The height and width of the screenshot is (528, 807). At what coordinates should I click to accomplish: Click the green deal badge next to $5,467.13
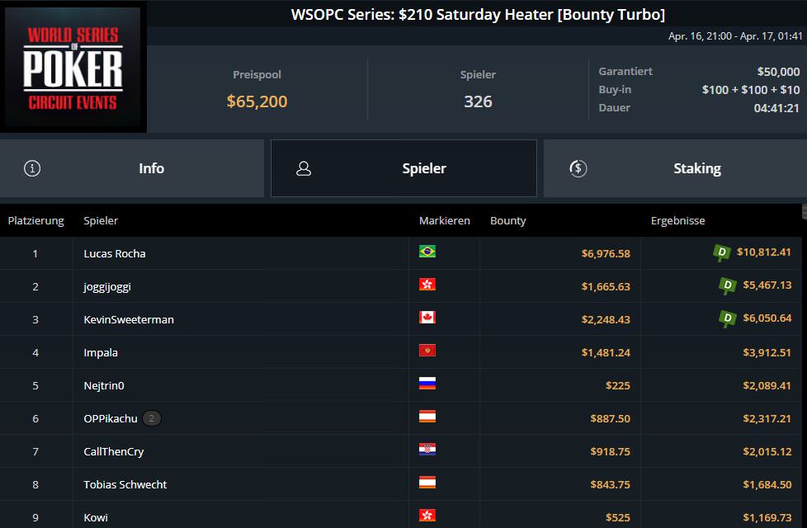[728, 285]
